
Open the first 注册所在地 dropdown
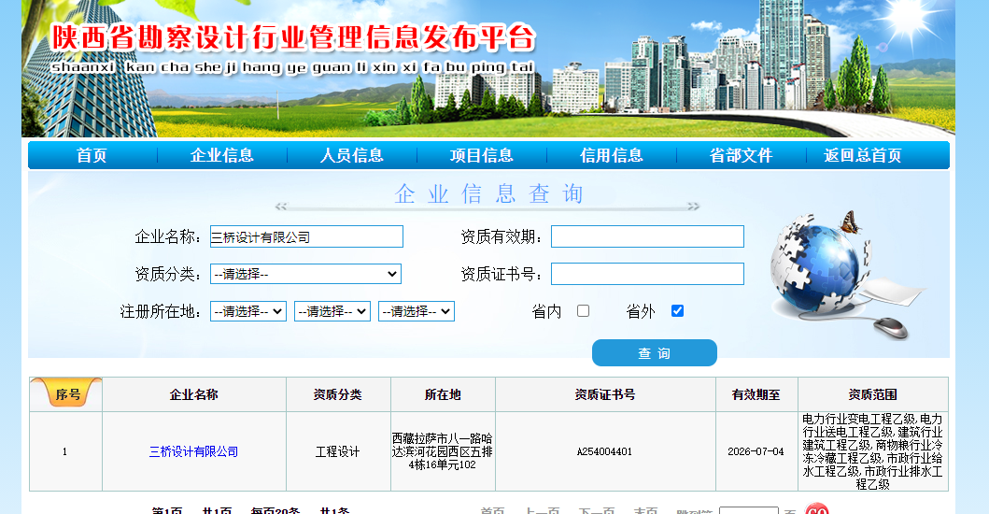click(247, 311)
